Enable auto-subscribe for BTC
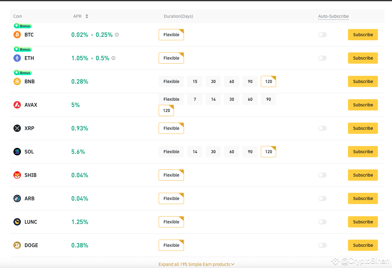This screenshot has height=268, width=392. pos(322,35)
